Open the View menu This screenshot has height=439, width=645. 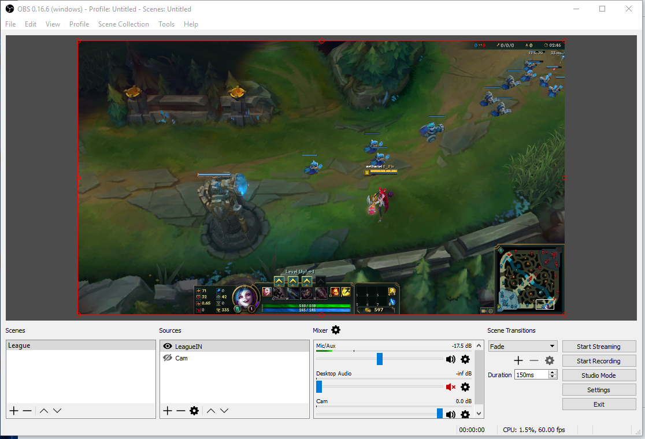[x=53, y=24]
